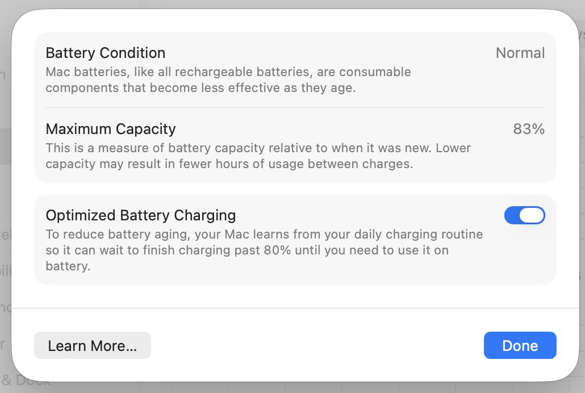The height and width of the screenshot is (393, 585).
Task: Click the blue filled part of the charging switch
Action: (512, 215)
